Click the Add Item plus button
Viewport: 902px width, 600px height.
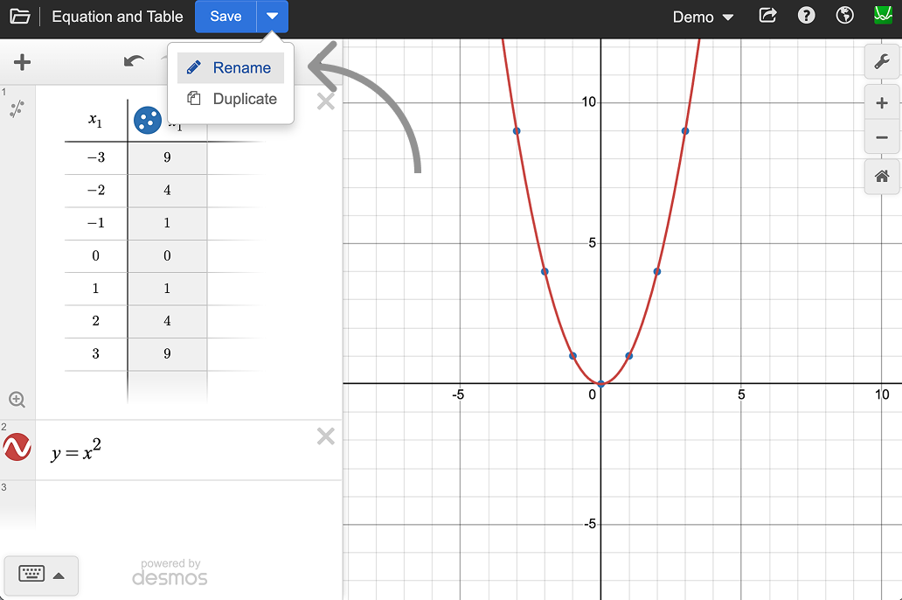[x=23, y=62]
